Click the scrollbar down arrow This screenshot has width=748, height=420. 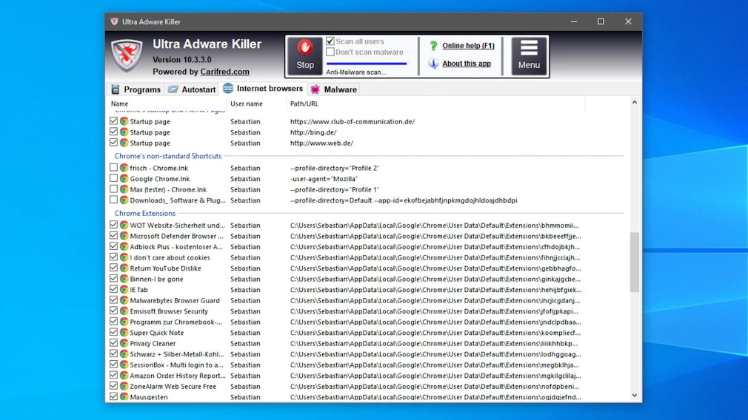click(x=635, y=396)
